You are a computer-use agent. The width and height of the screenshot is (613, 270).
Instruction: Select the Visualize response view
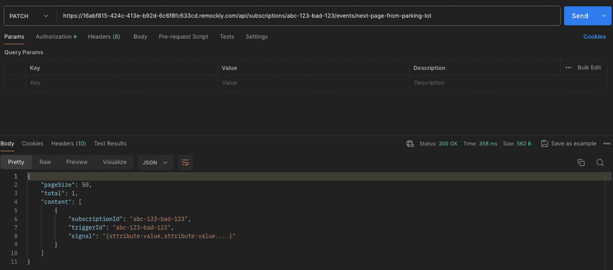tap(115, 162)
